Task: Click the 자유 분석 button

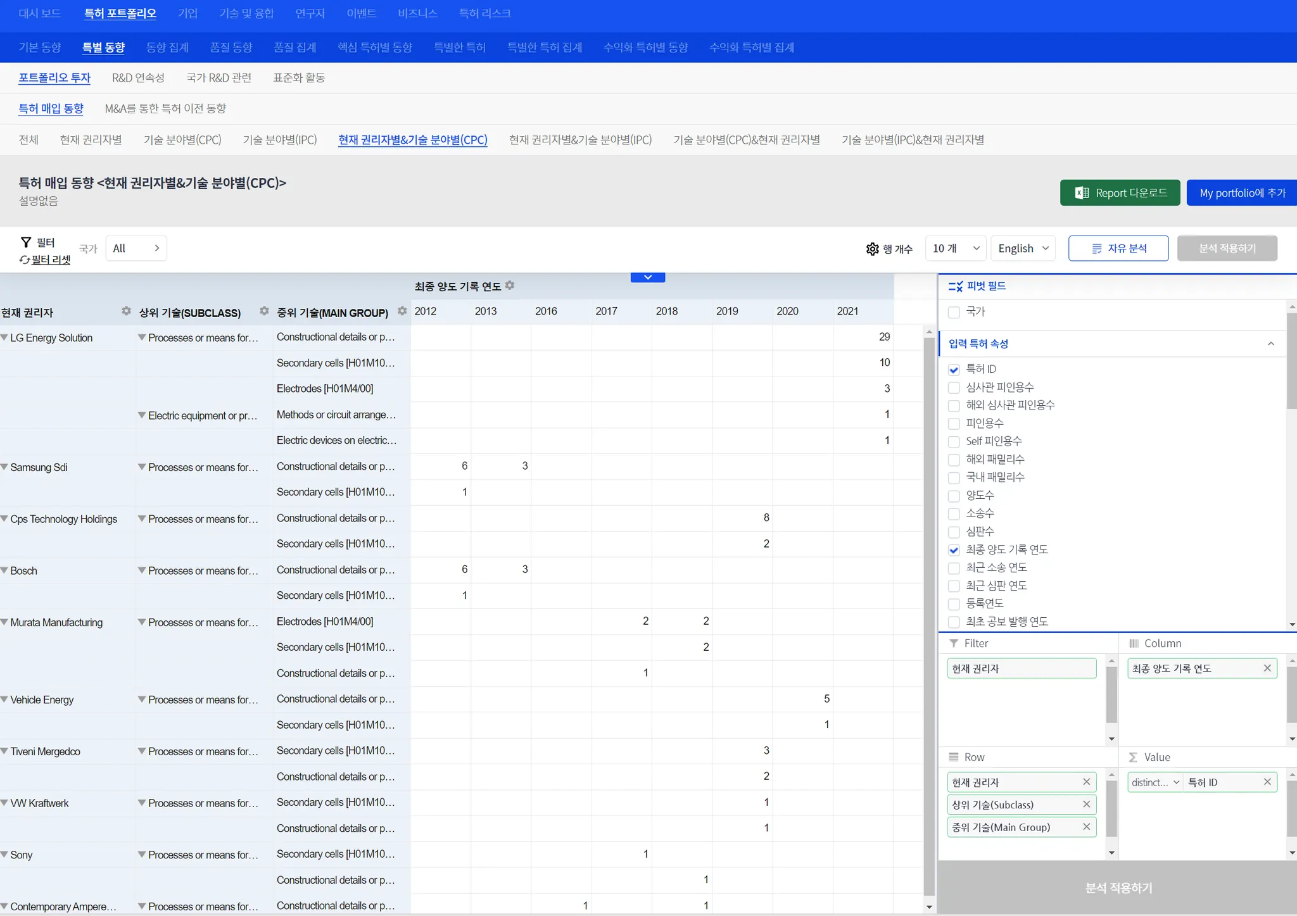Action: (1118, 248)
